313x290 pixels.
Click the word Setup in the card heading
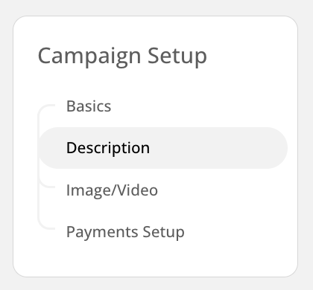point(177,57)
